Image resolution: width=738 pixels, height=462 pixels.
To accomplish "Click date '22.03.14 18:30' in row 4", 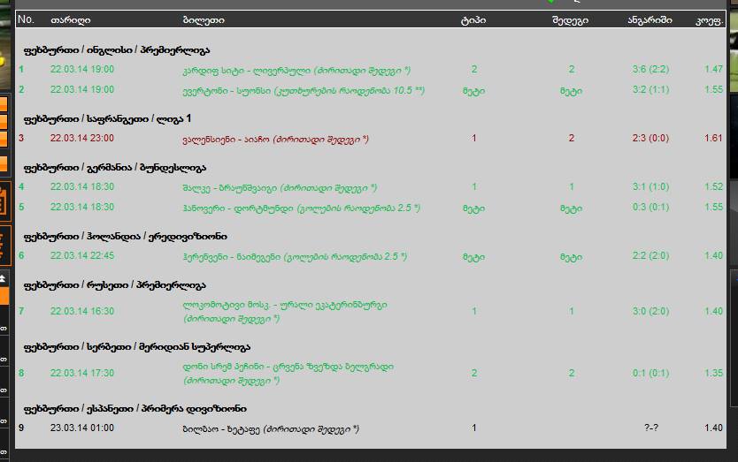I will click(82, 186).
